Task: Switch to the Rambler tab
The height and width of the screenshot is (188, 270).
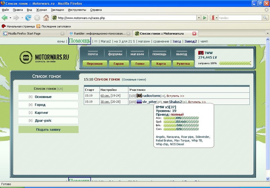Action: (x=99, y=34)
